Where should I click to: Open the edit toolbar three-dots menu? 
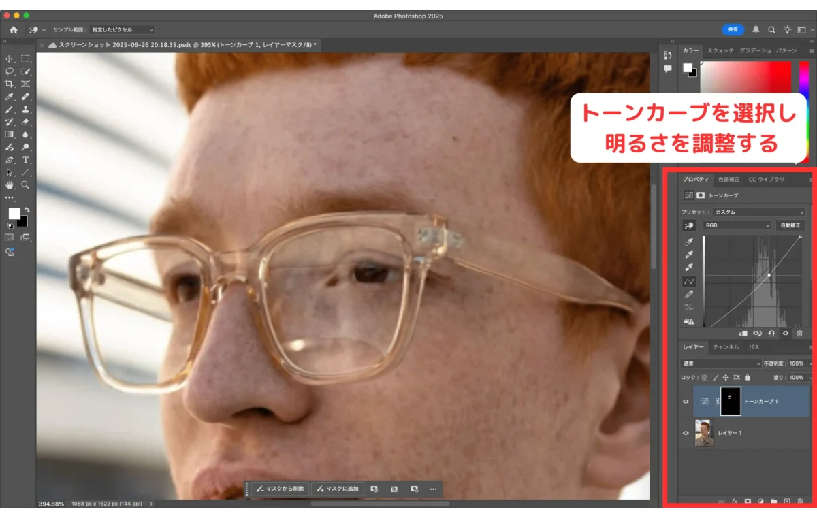(x=10, y=197)
